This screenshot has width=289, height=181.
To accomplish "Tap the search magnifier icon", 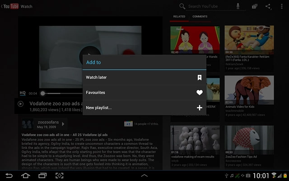I will pyautogui.click(x=182, y=6).
